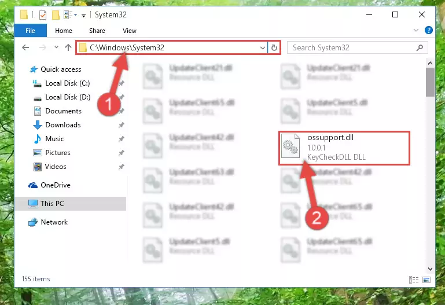Go forward using the right arrow
445x305 pixels.
click(43, 47)
